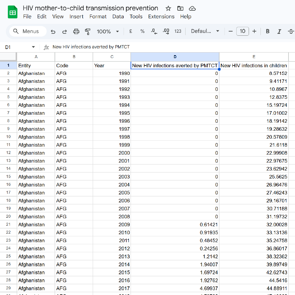Select column E header
The image size is (295, 295).
point(254,57)
